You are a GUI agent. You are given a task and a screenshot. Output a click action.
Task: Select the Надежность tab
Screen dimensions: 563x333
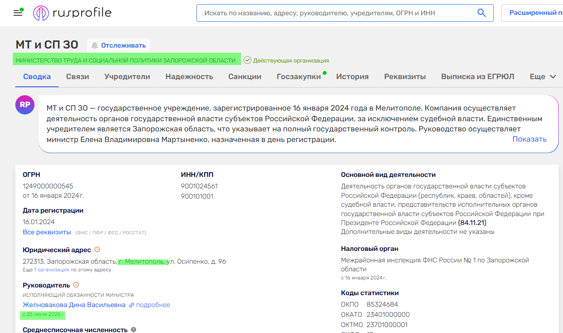(189, 77)
